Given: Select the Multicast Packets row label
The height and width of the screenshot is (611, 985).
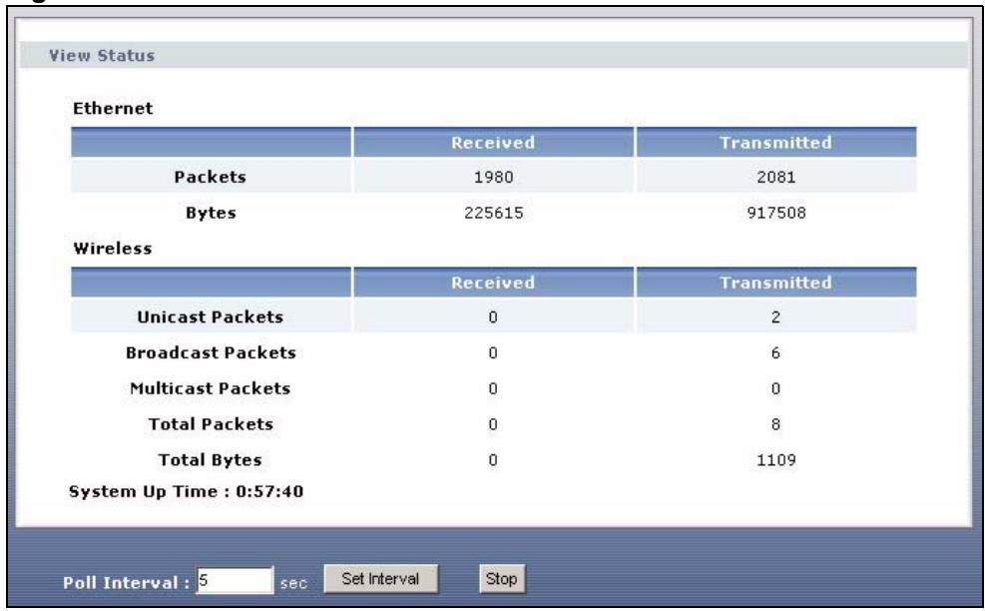Looking at the screenshot, I should point(211,388).
